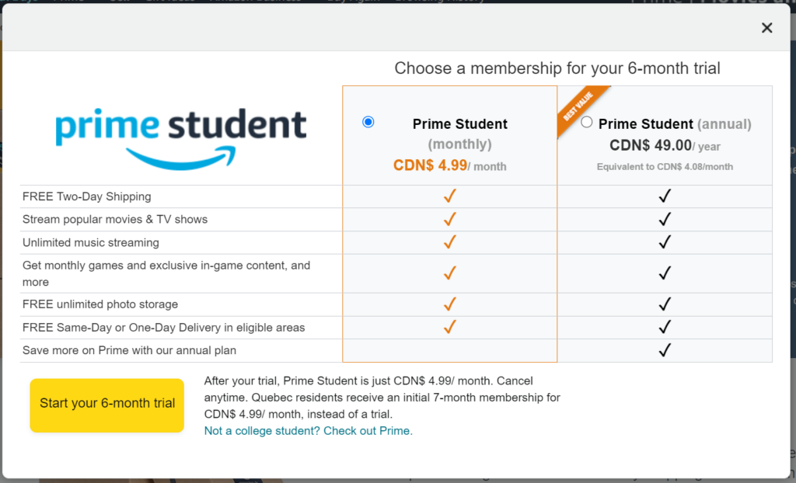796x483 pixels.
Task: Click the Prime Student (monthly) plan title
Action: click(460, 134)
